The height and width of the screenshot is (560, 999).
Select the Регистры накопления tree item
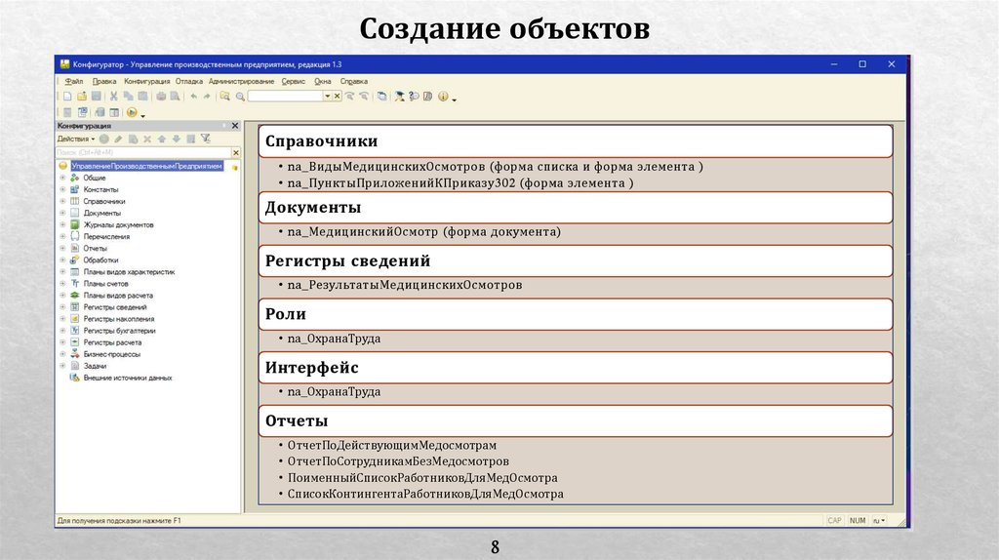click(118, 319)
